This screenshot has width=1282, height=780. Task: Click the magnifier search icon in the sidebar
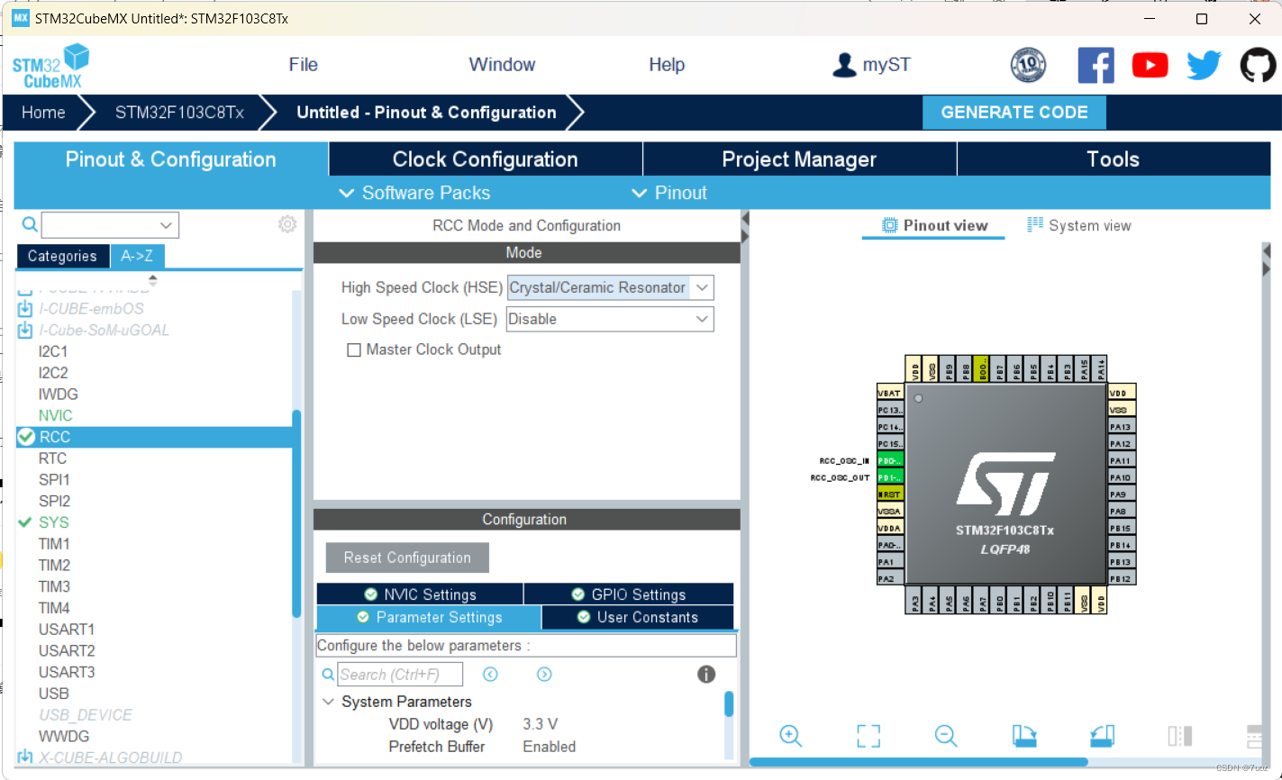coord(29,223)
